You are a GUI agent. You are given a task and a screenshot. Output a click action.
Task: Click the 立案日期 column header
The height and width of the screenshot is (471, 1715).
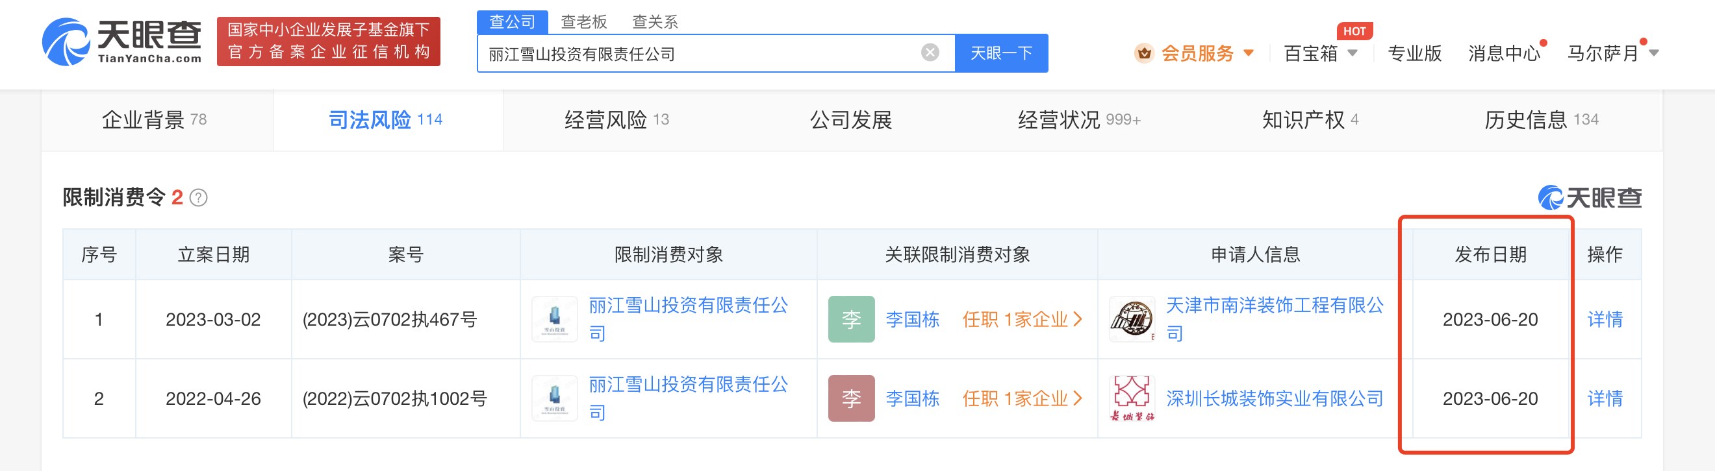coord(213,254)
